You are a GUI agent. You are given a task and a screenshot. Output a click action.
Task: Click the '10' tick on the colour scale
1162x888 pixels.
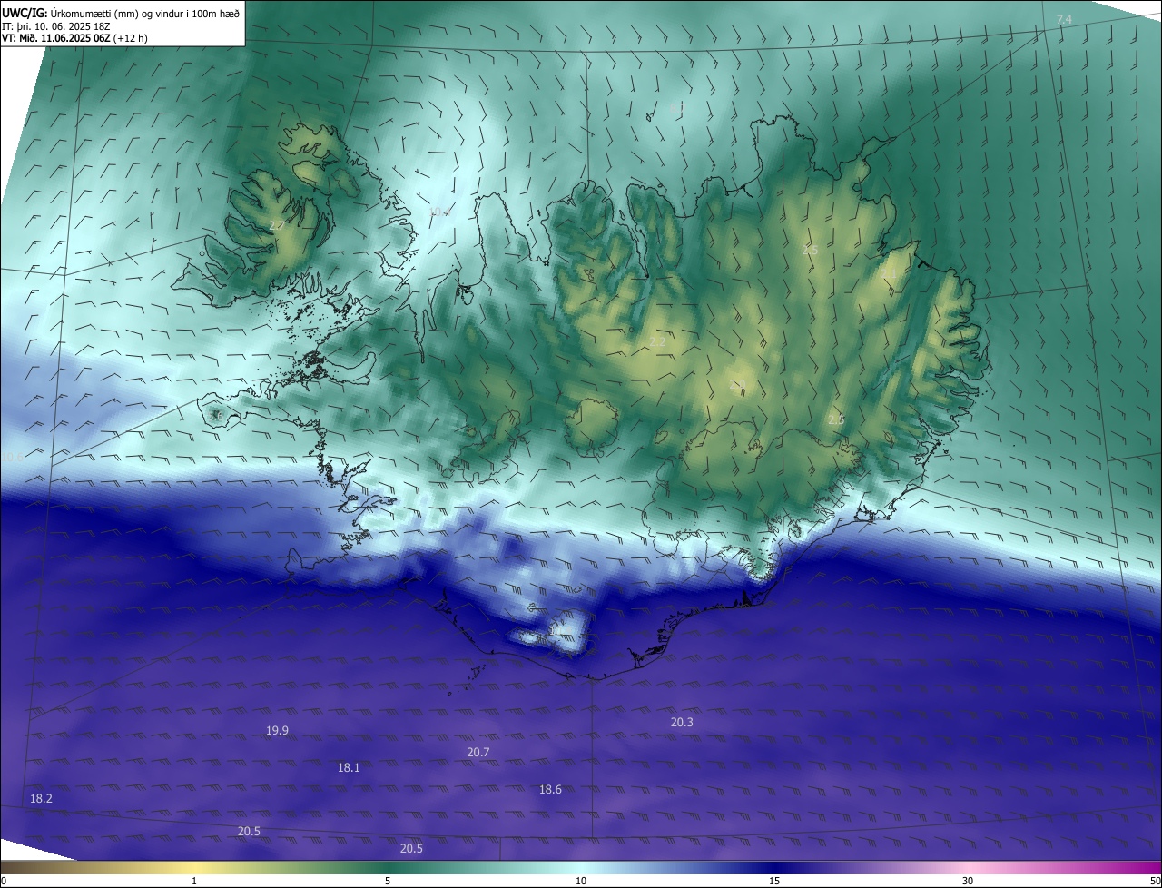coord(581,881)
